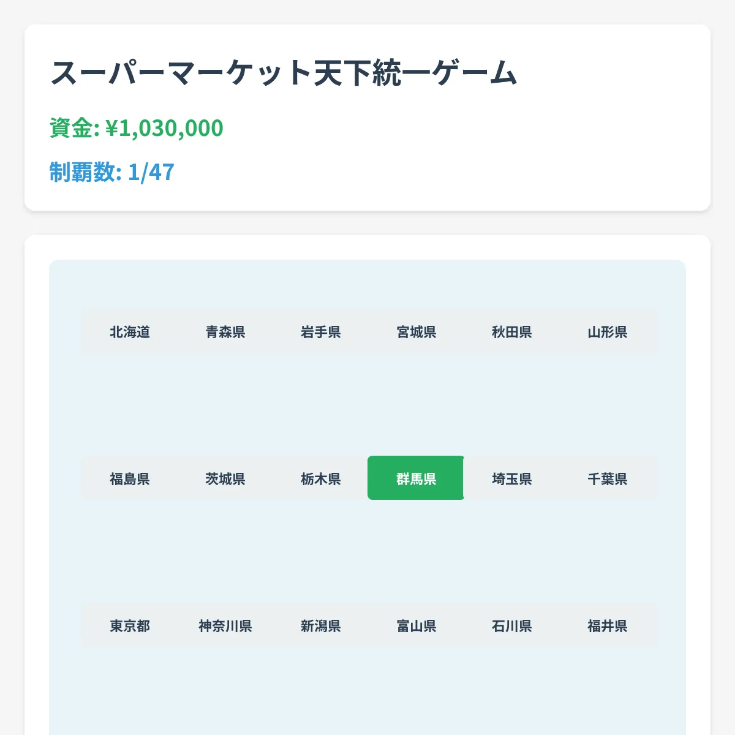Screen dimensions: 735x735
Task: Click the 制覇数 conquest counter text
Action: 111,172
